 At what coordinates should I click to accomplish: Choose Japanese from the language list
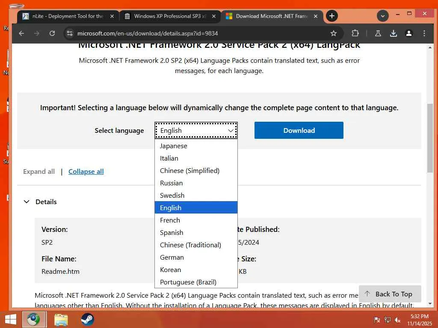(196, 146)
